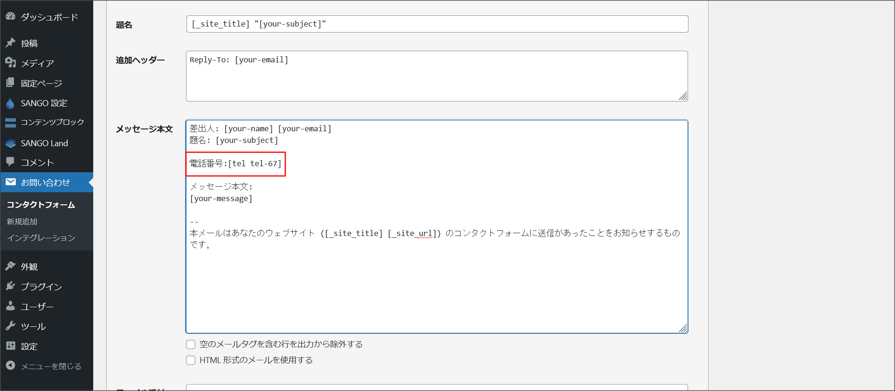Toggle the HTML format email checkbox

[191, 360]
